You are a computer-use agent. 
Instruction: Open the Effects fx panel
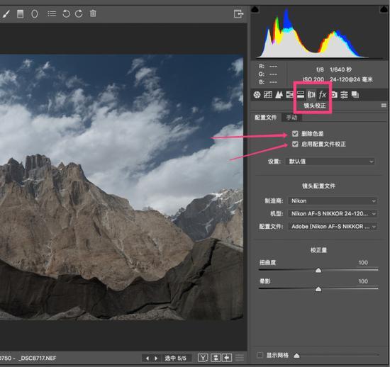(x=323, y=95)
